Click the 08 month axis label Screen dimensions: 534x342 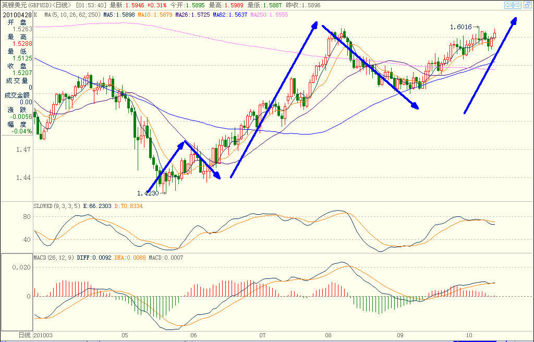[328, 335]
